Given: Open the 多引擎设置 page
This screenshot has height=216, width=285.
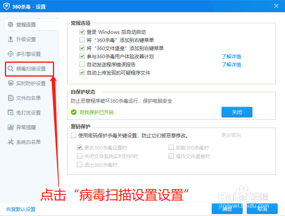Looking at the screenshot, I should [x=28, y=54].
